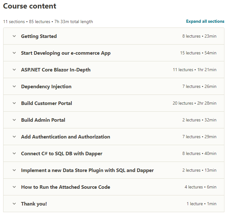Click the 8 lectures • 40min label
This screenshot has height=215, width=226.
199,153
